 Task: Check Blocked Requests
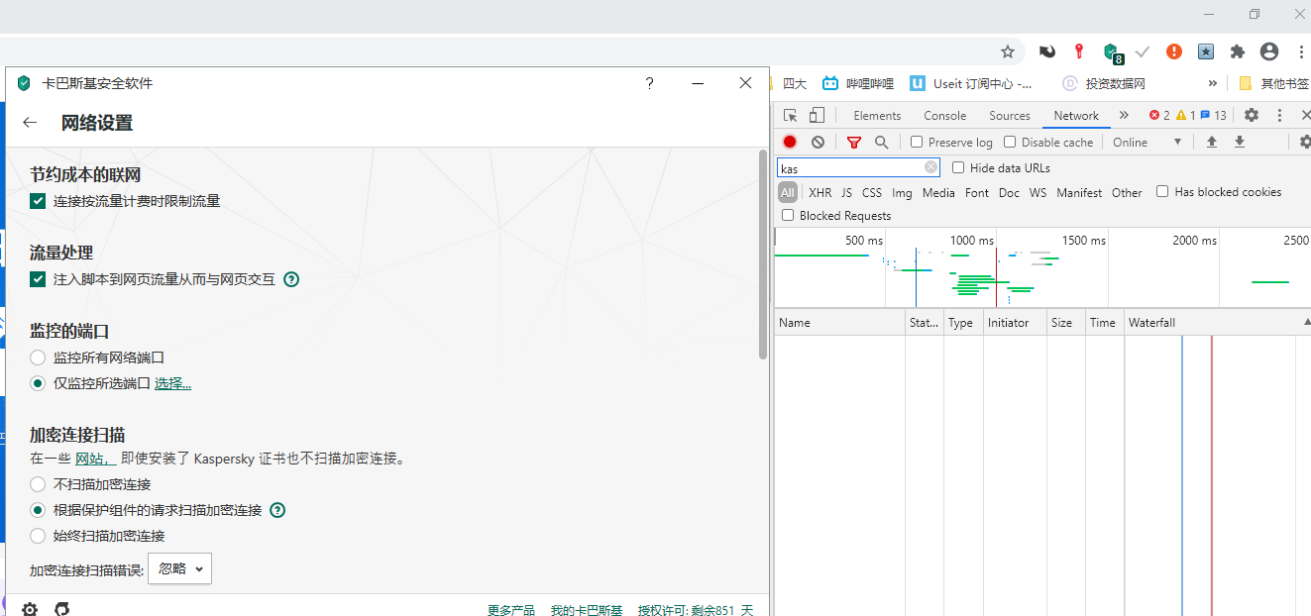788,215
